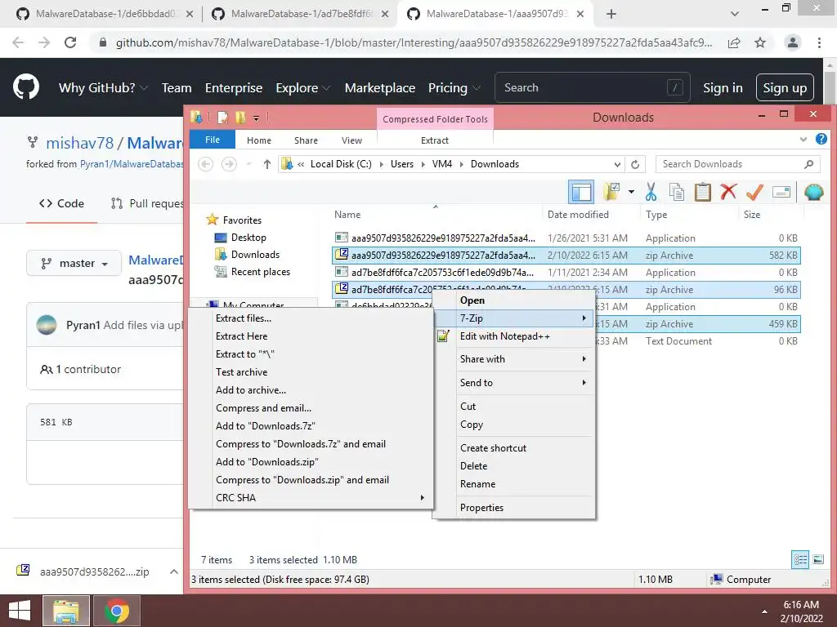Open the mishav78 user link
This screenshot has height=627, width=837.
pyautogui.click(x=79, y=143)
